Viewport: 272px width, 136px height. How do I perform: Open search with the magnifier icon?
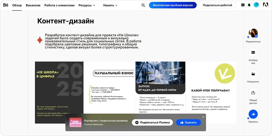tap(143, 5)
